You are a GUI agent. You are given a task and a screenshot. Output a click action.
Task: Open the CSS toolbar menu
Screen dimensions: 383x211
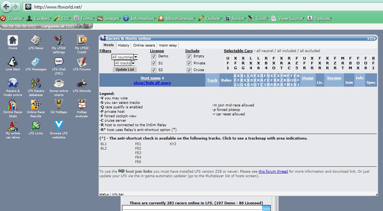pos(62,18)
